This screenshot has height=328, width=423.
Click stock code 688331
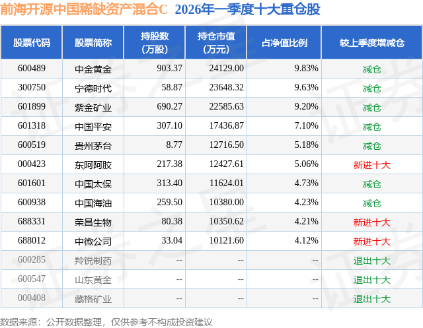click(x=32, y=221)
